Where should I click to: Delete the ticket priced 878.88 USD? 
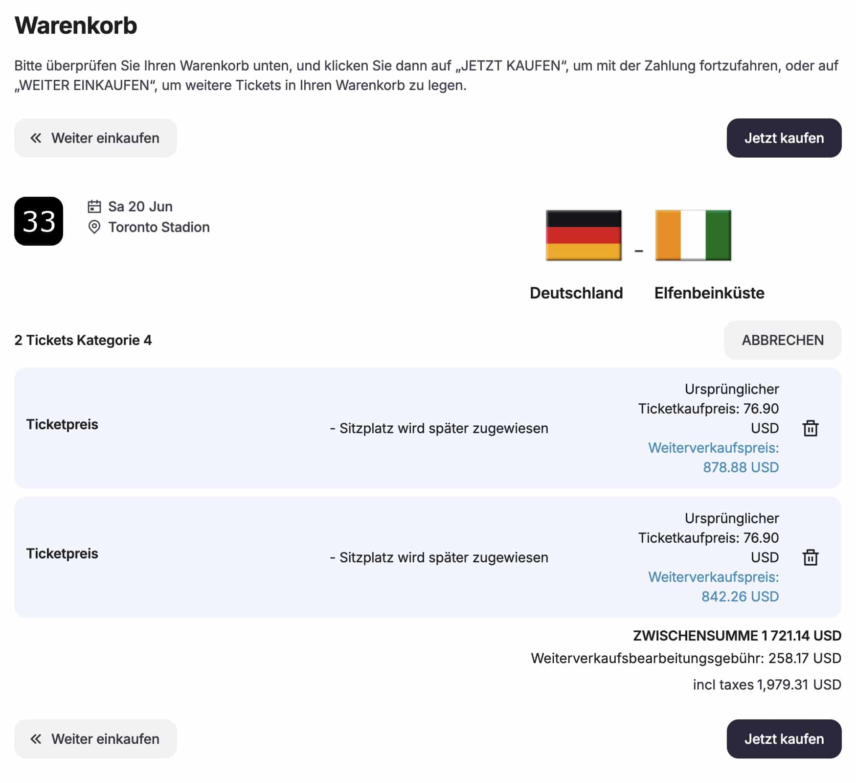[810, 428]
